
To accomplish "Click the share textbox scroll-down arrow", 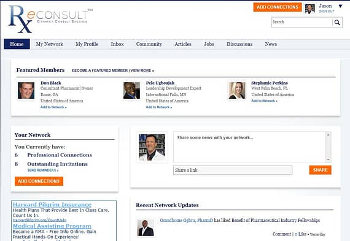I will (x=328, y=159).
